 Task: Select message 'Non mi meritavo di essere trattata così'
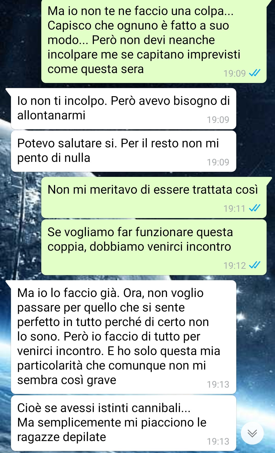point(154,197)
